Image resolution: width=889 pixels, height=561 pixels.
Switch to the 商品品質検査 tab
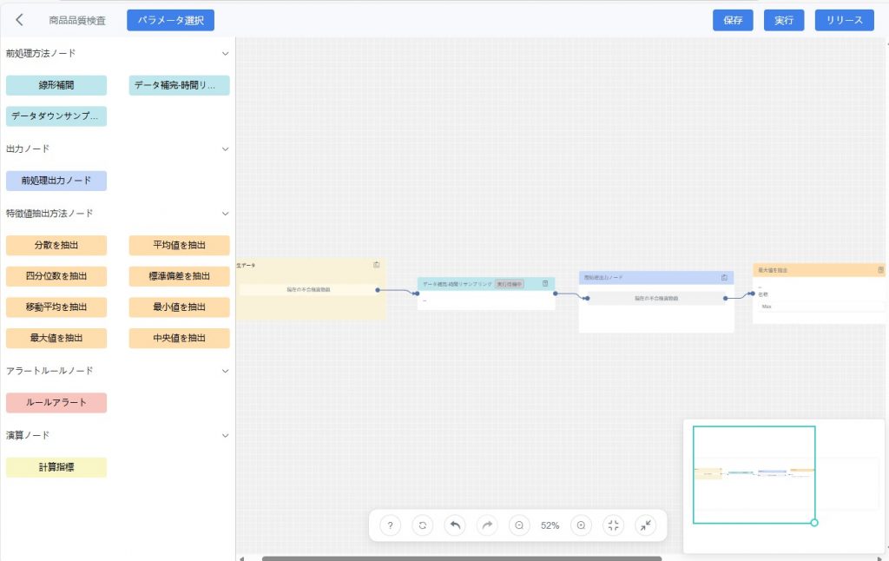point(77,20)
